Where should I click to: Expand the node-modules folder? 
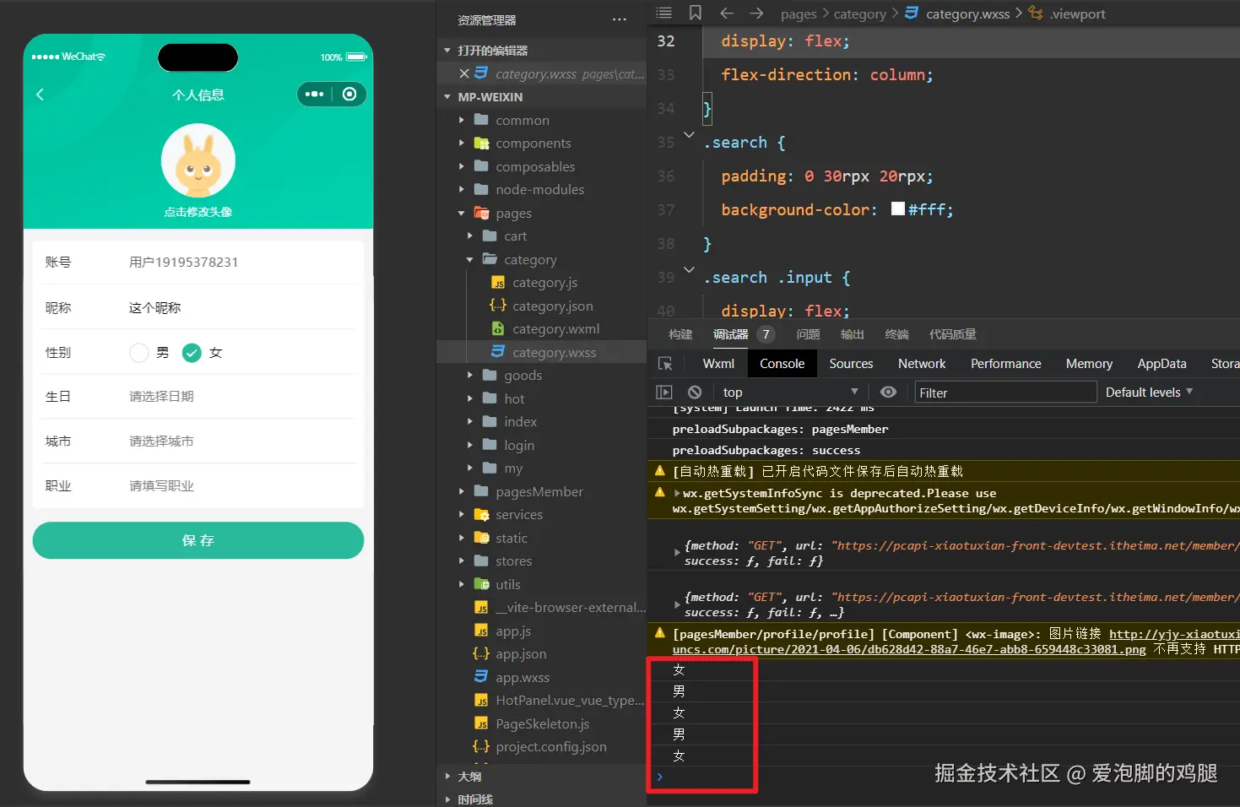(x=462, y=190)
